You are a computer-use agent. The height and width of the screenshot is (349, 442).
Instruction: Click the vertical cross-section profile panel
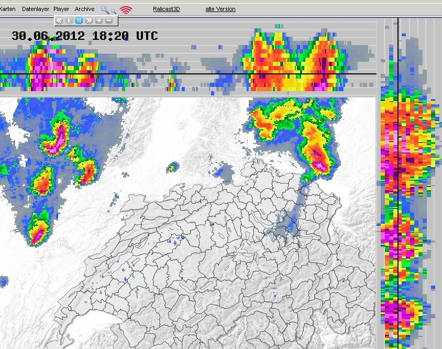click(x=410, y=183)
